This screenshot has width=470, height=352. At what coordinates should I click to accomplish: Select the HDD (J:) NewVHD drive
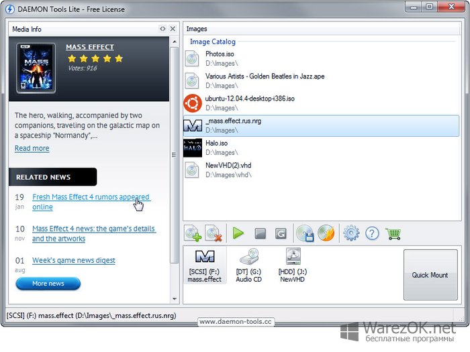(293, 266)
